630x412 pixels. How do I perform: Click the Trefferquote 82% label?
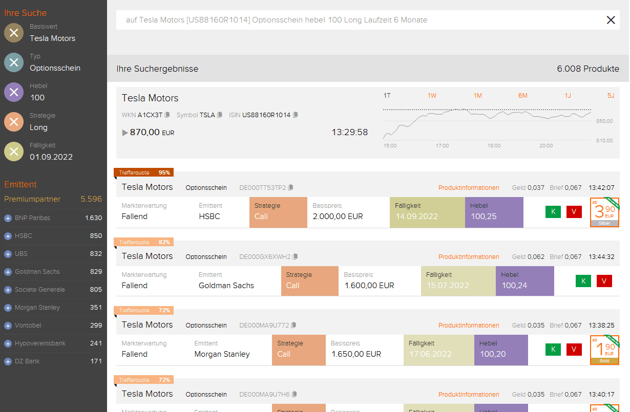click(x=143, y=242)
